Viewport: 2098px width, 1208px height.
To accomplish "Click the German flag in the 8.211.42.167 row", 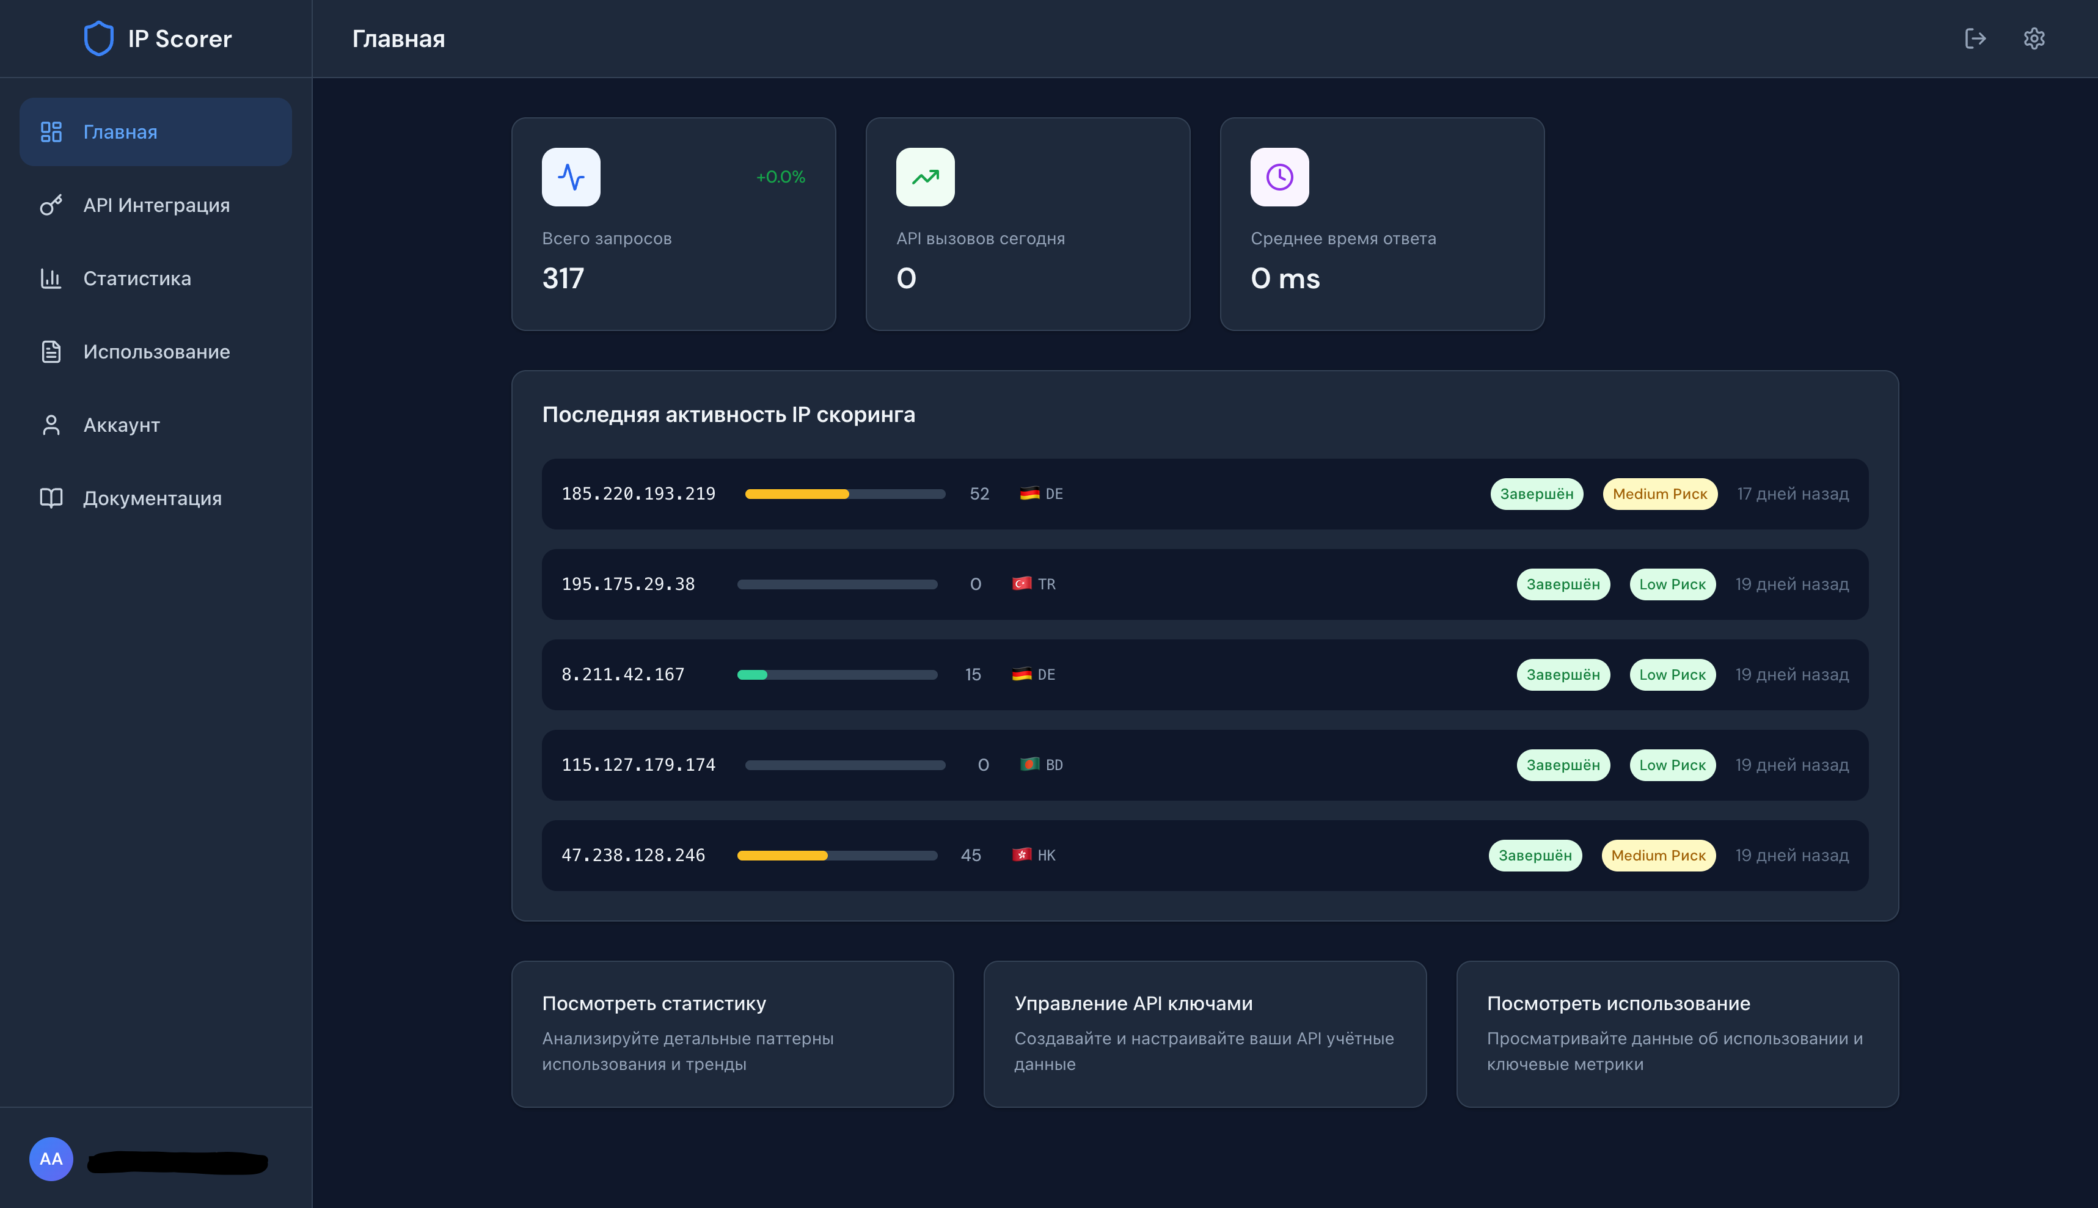I will click(1022, 674).
